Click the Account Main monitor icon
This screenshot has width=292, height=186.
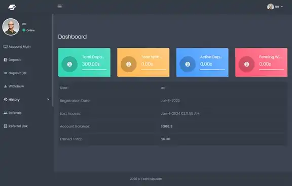pos(6,47)
